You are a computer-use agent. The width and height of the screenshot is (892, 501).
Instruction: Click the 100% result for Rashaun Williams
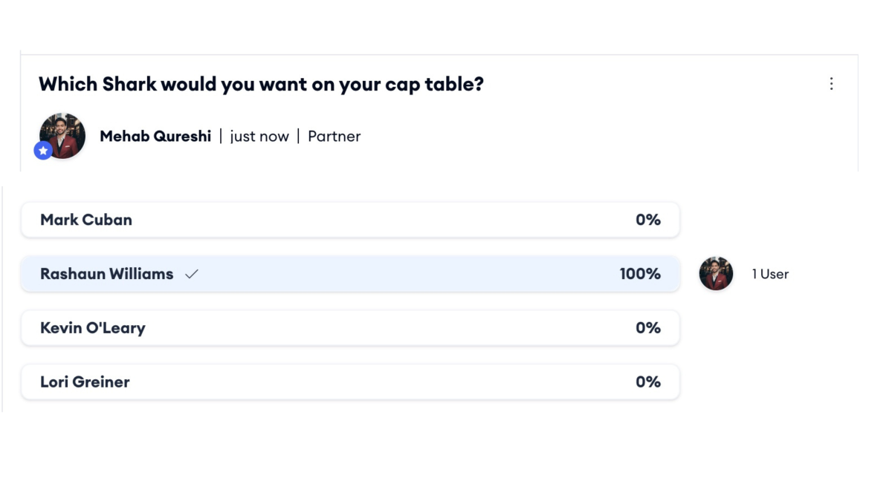(640, 274)
